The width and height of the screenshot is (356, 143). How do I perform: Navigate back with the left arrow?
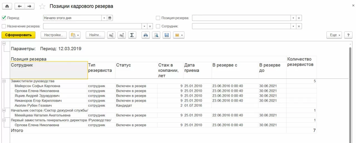[20, 6]
